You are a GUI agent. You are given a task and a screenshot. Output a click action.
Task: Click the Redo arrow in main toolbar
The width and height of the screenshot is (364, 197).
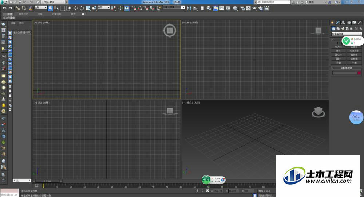pyautogui.click(x=11, y=8)
